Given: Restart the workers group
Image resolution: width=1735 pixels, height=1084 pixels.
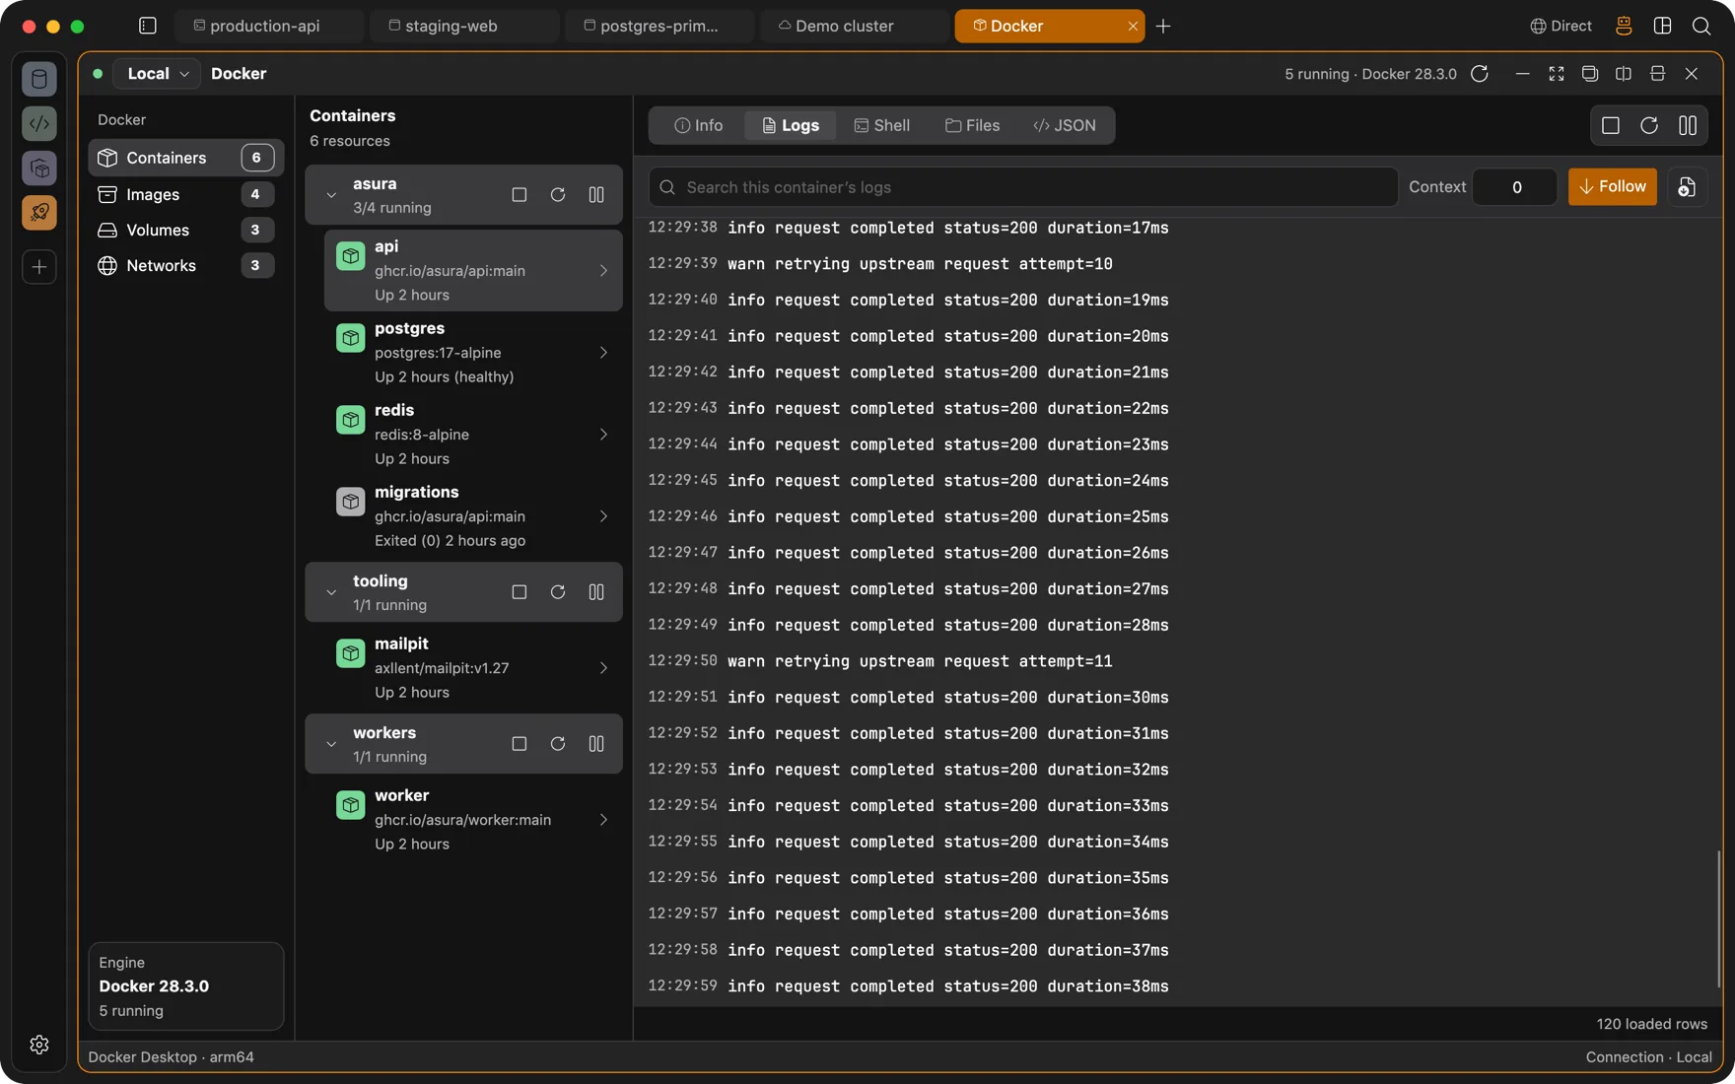Looking at the screenshot, I should point(558,744).
